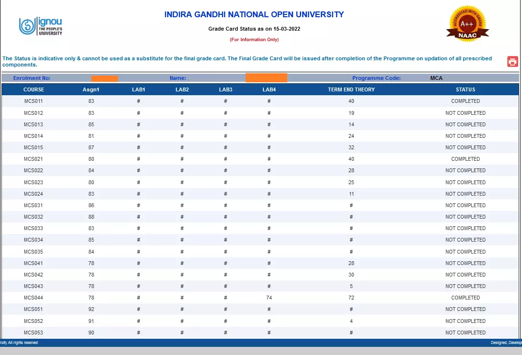Image resolution: width=522 pixels, height=355 pixels.
Task: Click the NAAC A++ accreditation badge
Action: pyautogui.click(x=468, y=23)
